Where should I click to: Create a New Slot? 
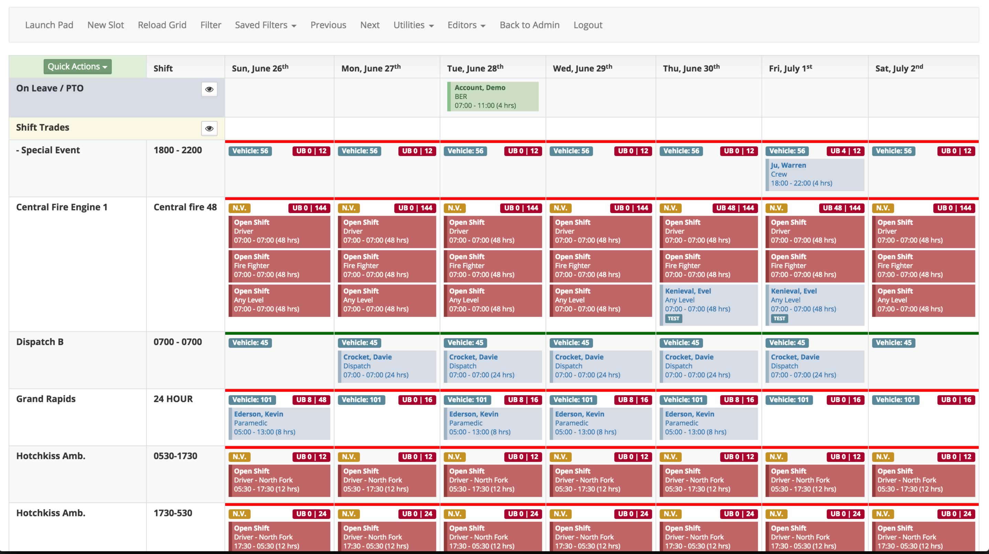coord(106,25)
